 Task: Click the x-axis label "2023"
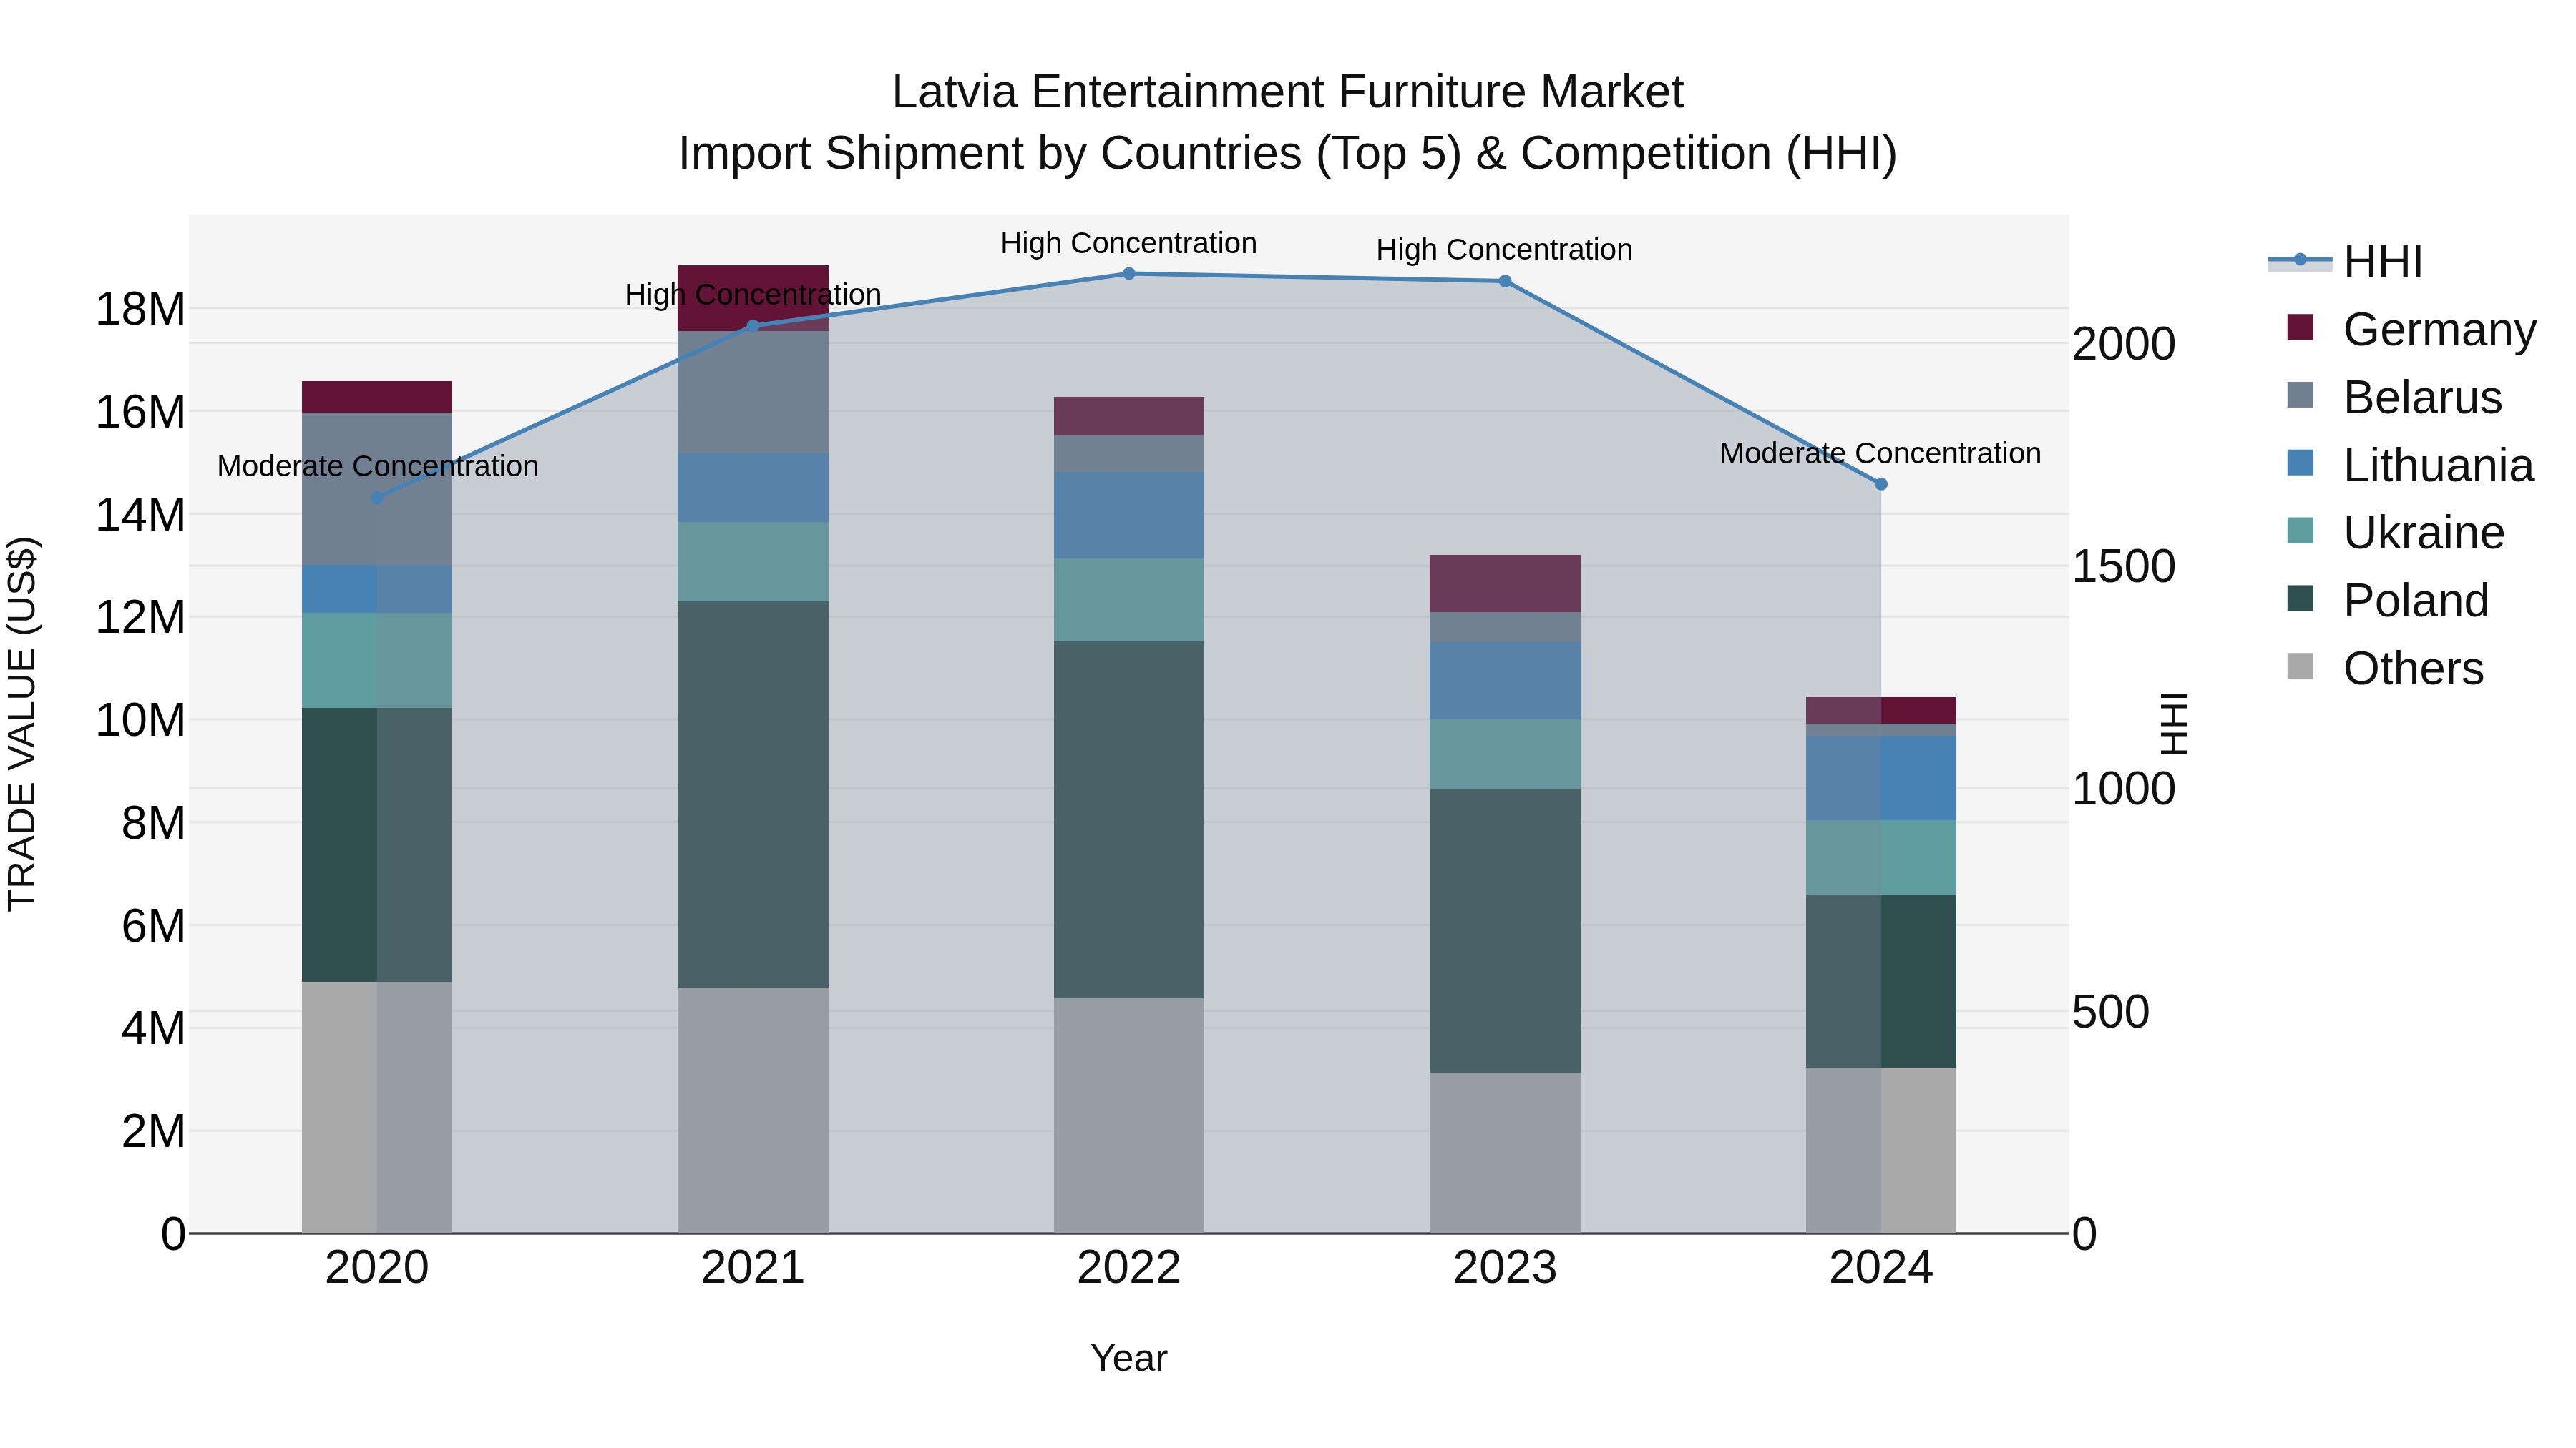pos(1505,1268)
